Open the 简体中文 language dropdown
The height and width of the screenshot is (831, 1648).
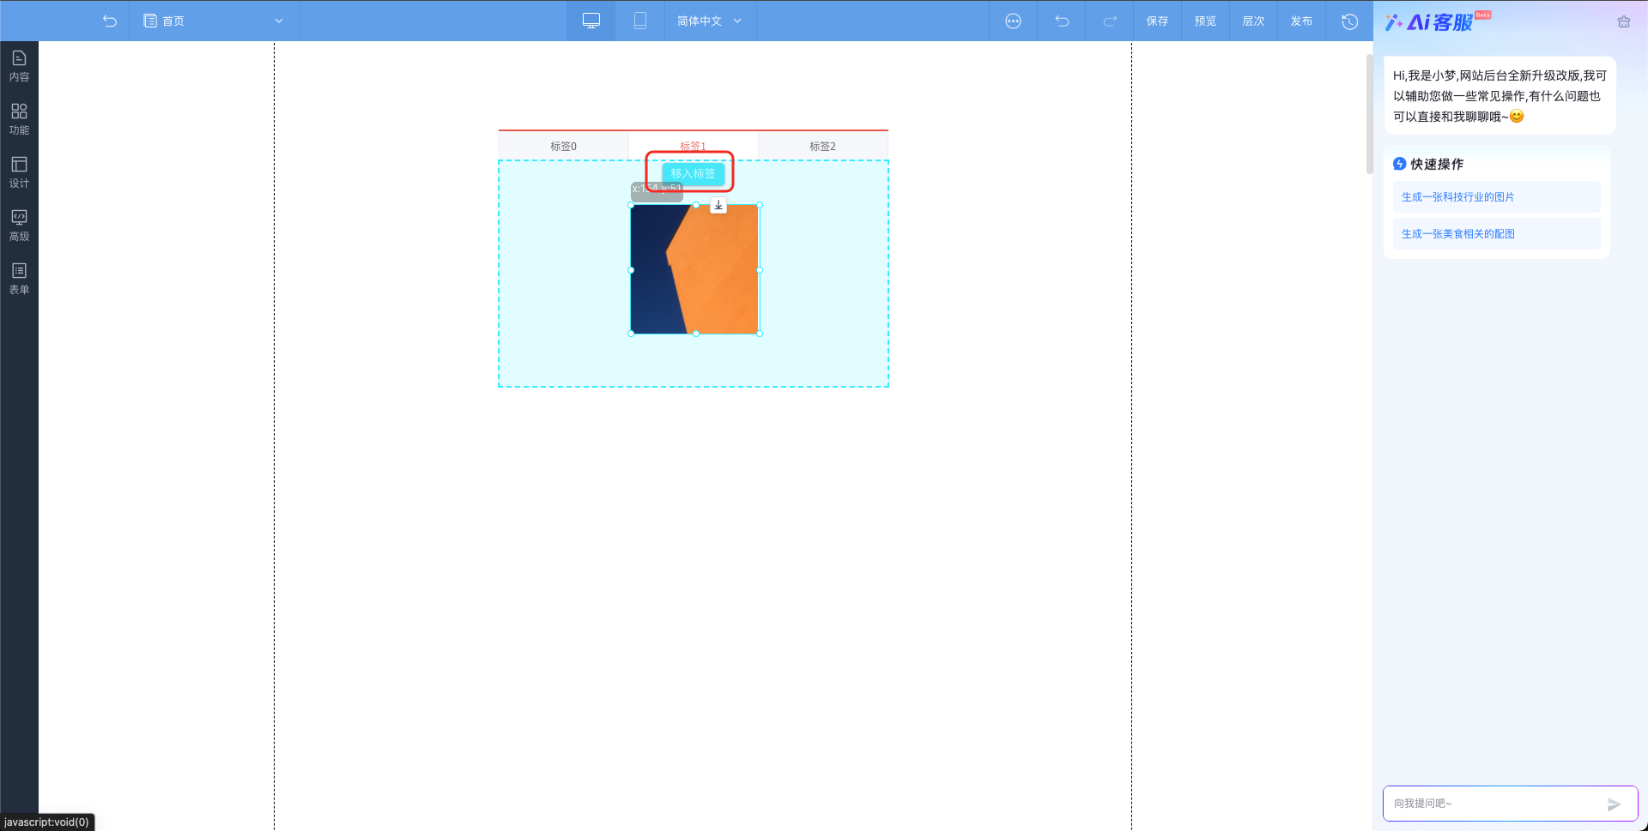pyautogui.click(x=710, y=21)
